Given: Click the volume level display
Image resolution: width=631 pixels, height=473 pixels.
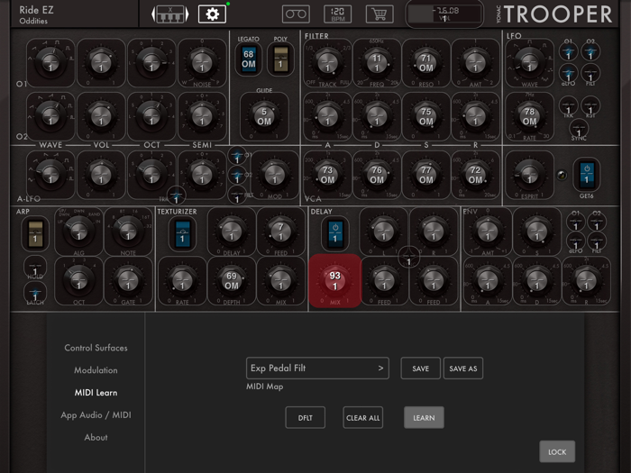Looking at the screenshot, I should [x=444, y=14].
